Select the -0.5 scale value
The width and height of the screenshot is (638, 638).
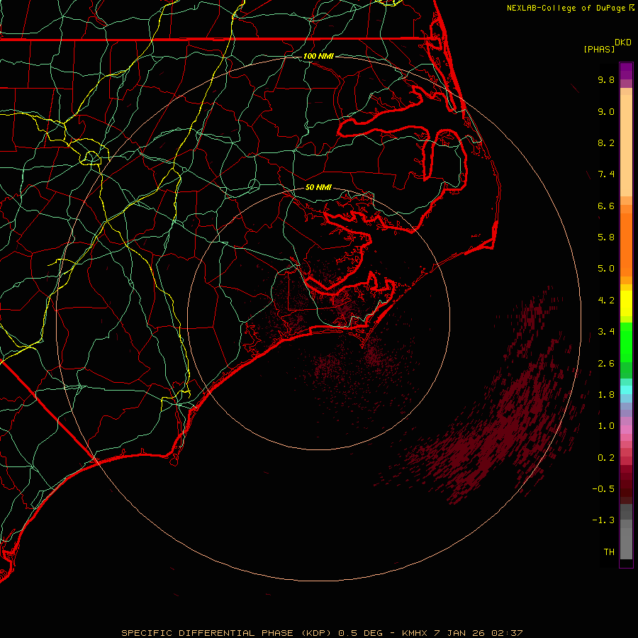603,489
